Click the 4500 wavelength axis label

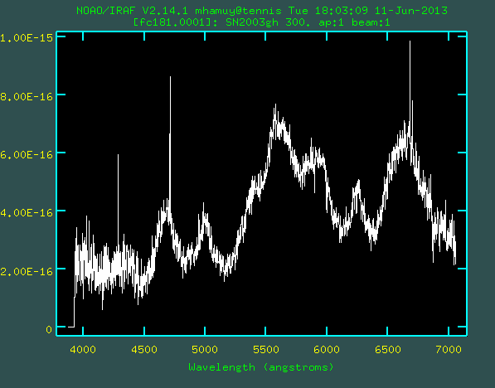pyautogui.click(x=144, y=350)
